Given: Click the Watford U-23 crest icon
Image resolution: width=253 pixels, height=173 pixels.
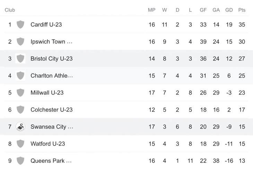Looking at the screenshot, I should tap(20, 144).
